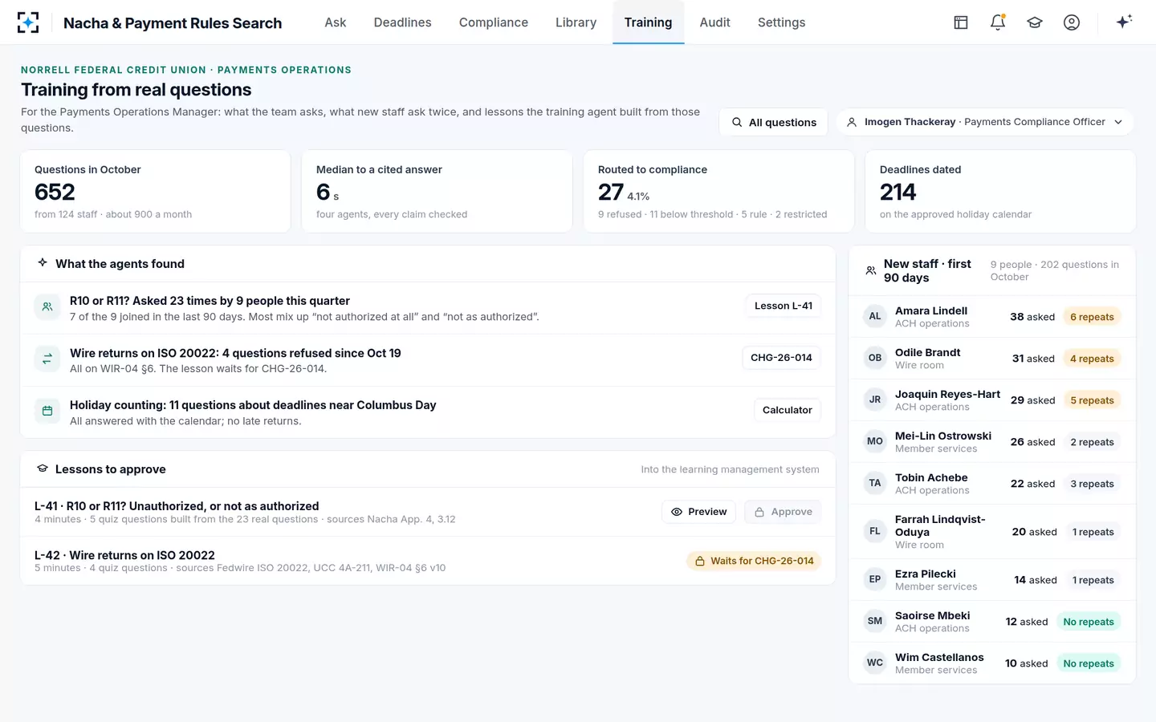Click Odile Brandt's 4 repeats badge
Image resolution: width=1156 pixels, height=722 pixels.
1092,359
